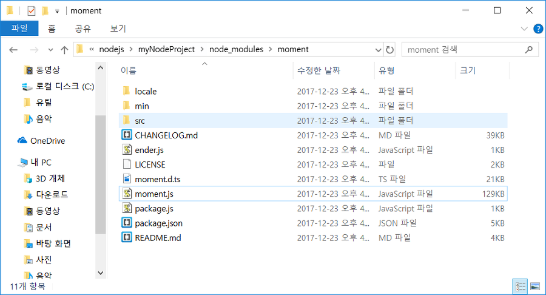Switch to details view layout

coord(521,287)
